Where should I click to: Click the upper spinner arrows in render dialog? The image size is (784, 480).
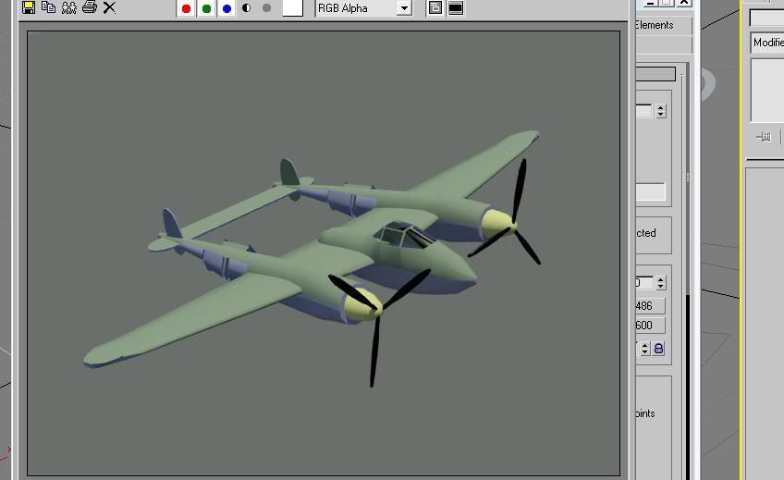[x=660, y=110]
